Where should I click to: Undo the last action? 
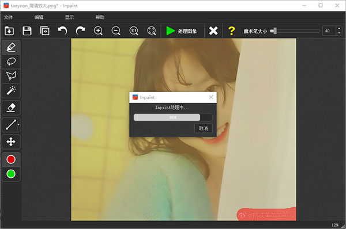62,31
